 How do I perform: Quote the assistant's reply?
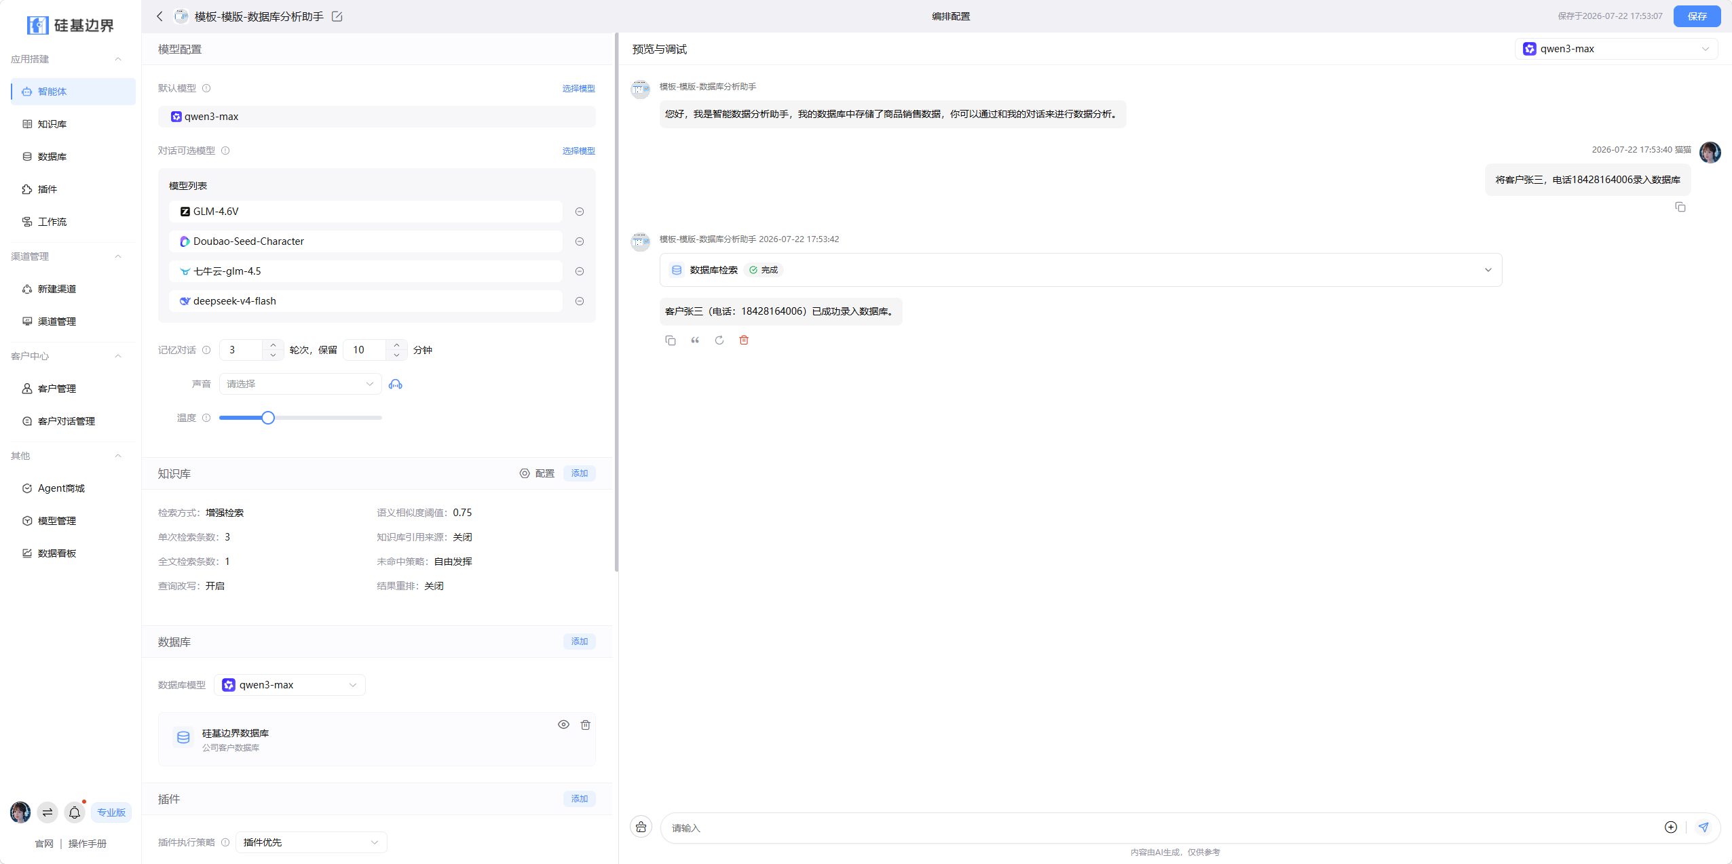pyautogui.click(x=695, y=340)
